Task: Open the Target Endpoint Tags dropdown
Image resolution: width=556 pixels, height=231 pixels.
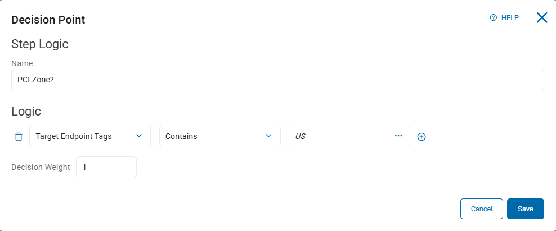Action: [x=84, y=136]
